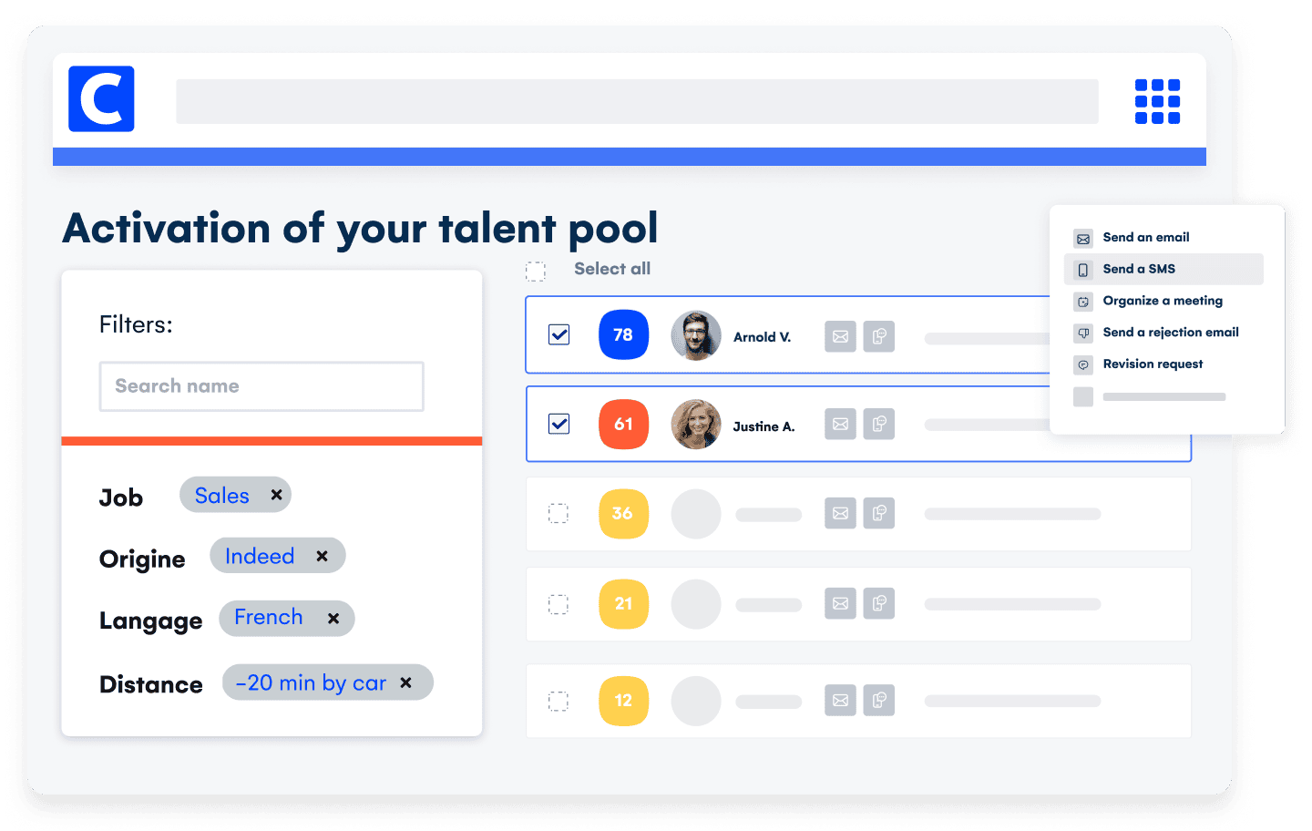Remove the Sales job filter
Viewport: 1312px width, 831px height.
tap(276, 495)
